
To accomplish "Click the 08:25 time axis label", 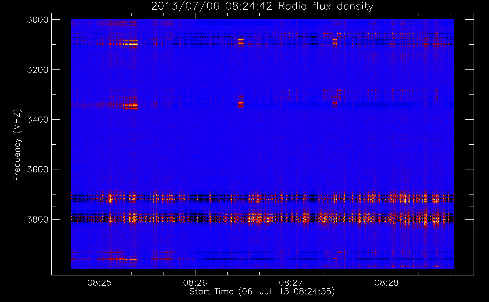I will [99, 283].
